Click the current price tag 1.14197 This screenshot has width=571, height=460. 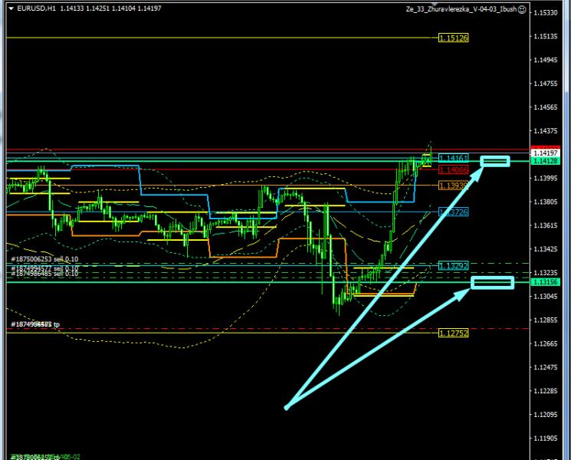click(546, 153)
